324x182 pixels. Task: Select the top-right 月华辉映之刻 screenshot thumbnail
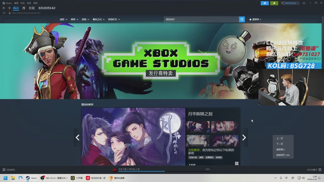click(225, 127)
